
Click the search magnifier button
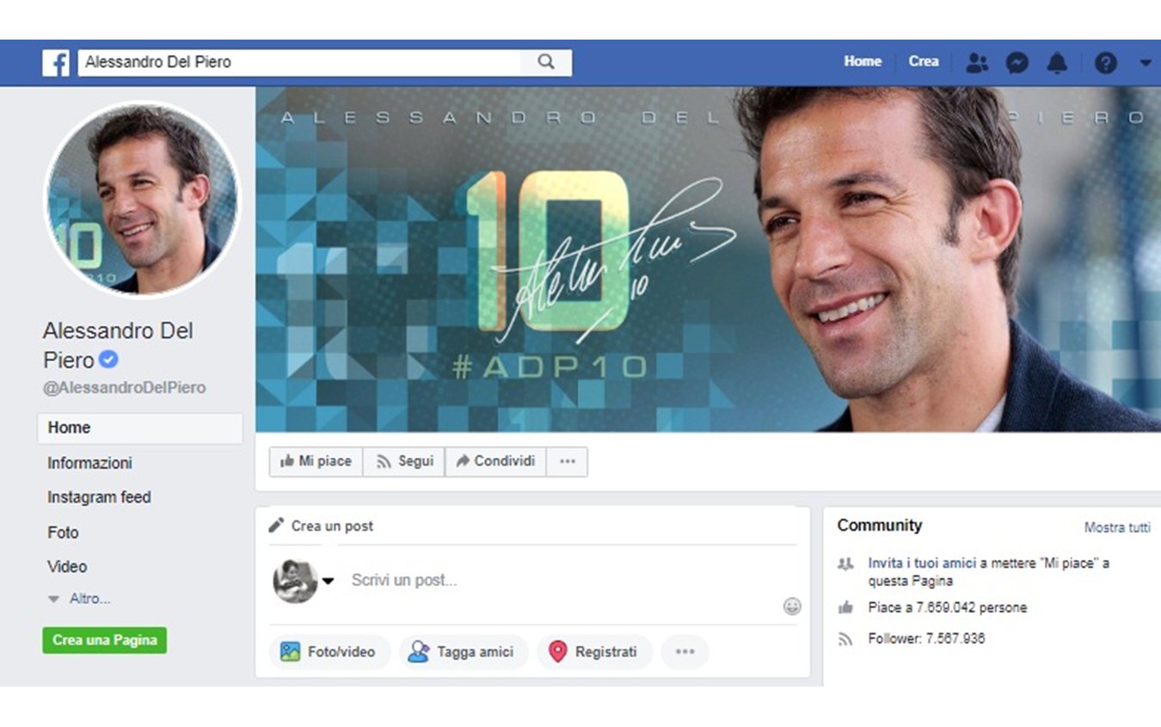click(x=546, y=62)
